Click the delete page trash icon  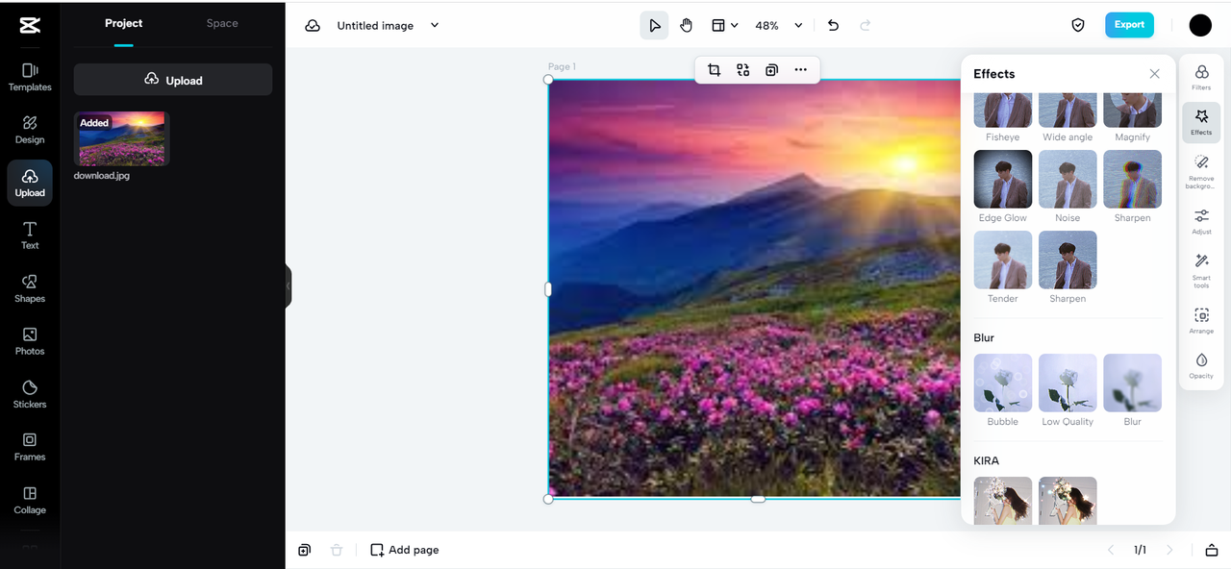coord(336,550)
